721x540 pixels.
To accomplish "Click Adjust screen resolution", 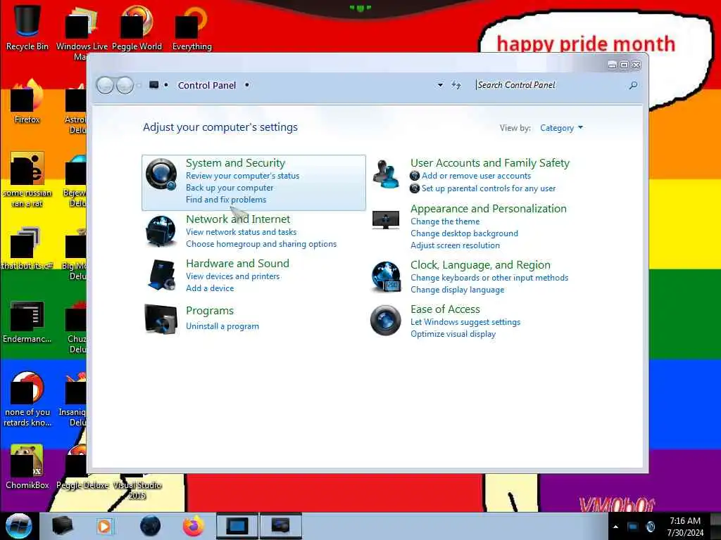I will pos(455,245).
